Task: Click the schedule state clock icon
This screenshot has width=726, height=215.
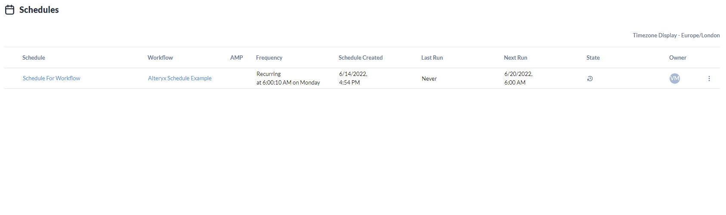Action: tap(590, 79)
